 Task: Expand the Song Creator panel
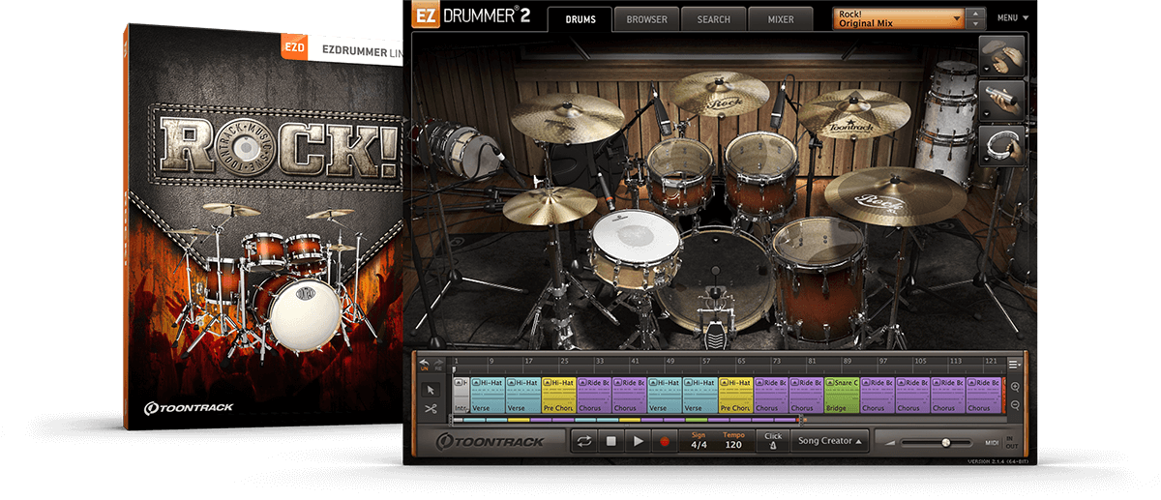click(830, 441)
